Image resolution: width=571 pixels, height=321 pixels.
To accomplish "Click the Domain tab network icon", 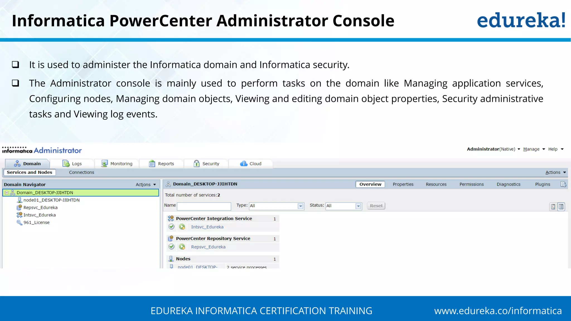I will pyautogui.click(x=17, y=164).
